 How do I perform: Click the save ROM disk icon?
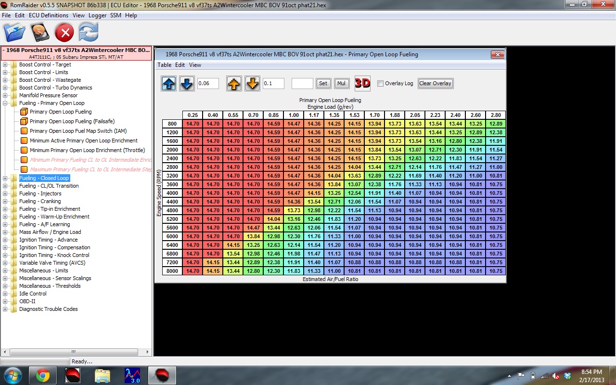[x=40, y=33]
